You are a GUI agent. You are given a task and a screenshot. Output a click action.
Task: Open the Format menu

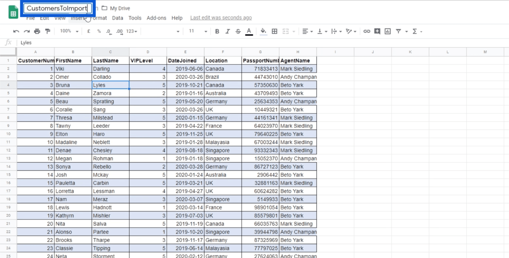[x=99, y=18]
